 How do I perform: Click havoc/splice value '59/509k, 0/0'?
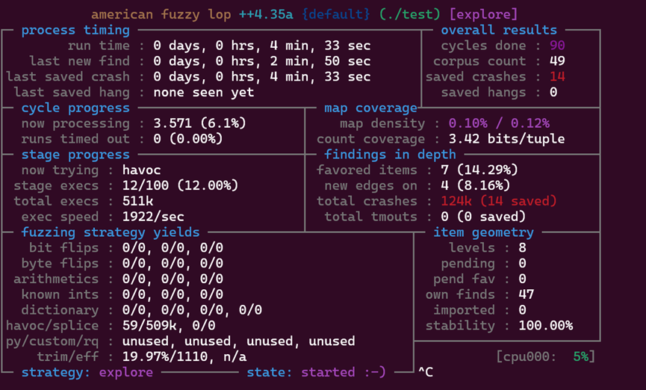169,326
